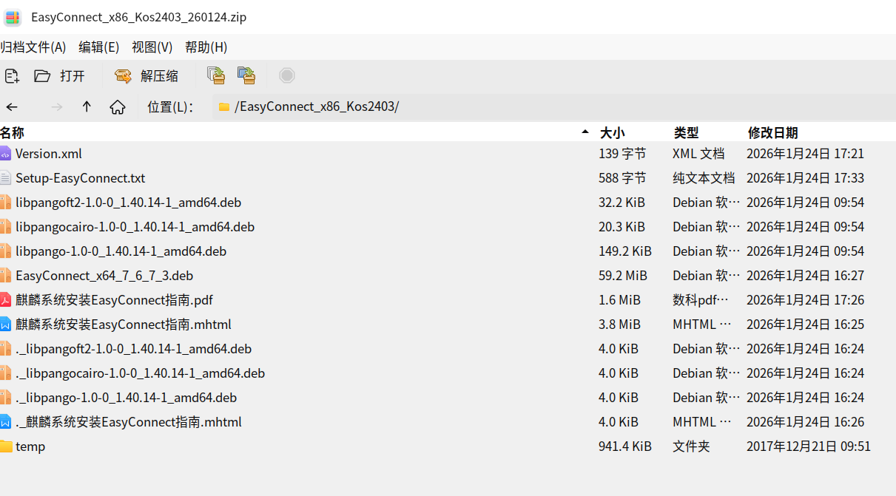Click the MHTML icon beside 麒麟系统安装EasyConnect指南.mhtml
The image size is (896, 496).
(6, 325)
